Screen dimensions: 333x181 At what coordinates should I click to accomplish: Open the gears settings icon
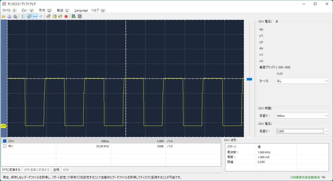click(x=48, y=16)
